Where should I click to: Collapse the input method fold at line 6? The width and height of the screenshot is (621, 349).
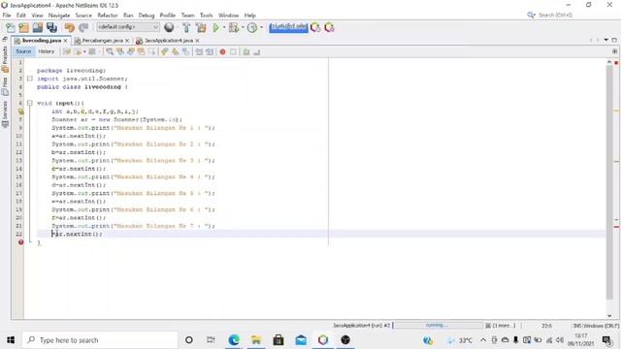pyautogui.click(x=30, y=104)
